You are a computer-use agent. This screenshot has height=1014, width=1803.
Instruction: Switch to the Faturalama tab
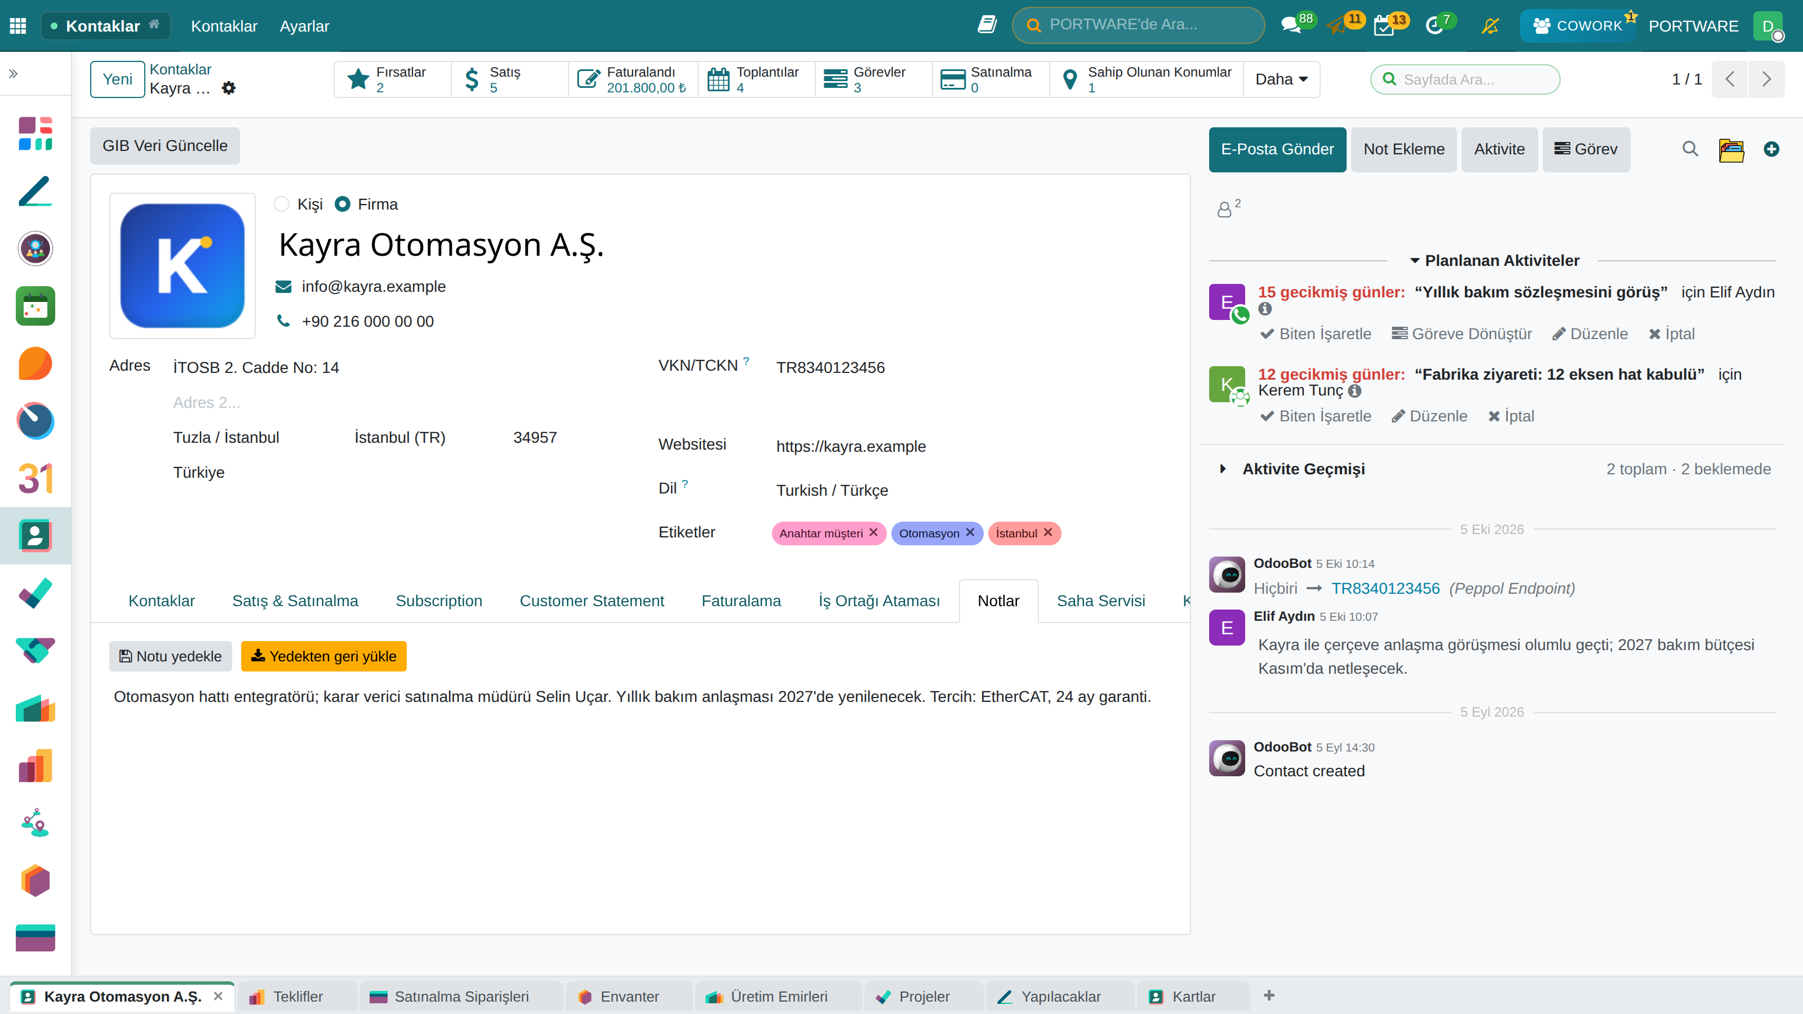pos(741,601)
